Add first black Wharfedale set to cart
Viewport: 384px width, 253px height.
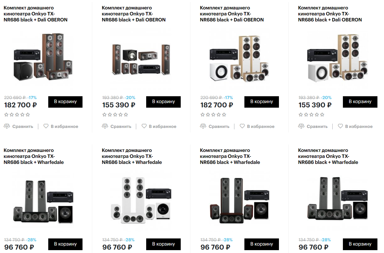pyautogui.click(x=65, y=244)
